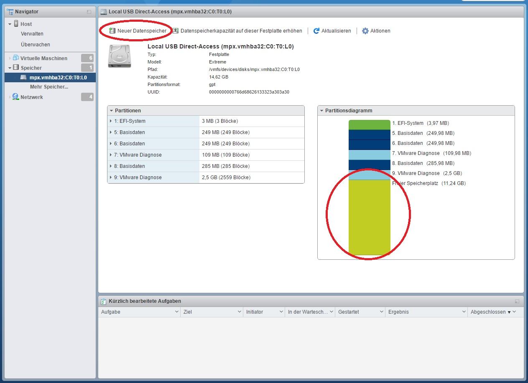The height and width of the screenshot is (383, 528).
Task: Click the Pfad value /vmfs/devices/disks/mpx.vmhba32:C0:T0:L0
Action: coord(254,69)
